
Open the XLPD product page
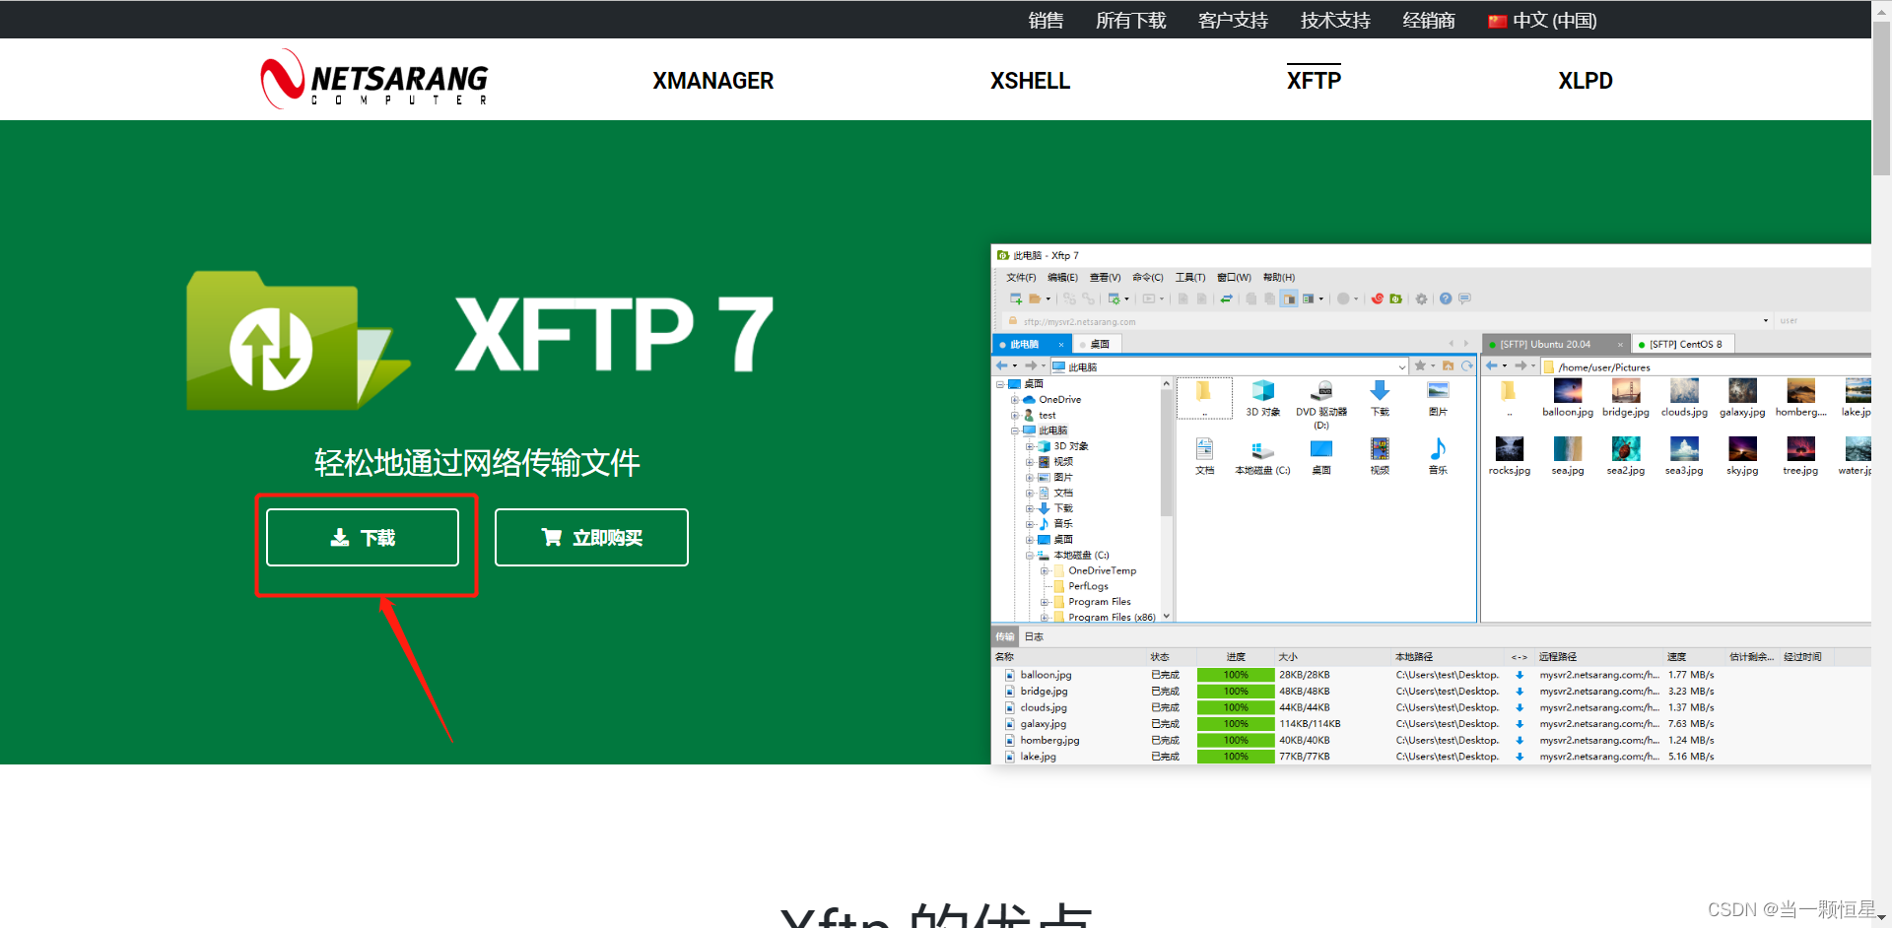coord(1585,81)
